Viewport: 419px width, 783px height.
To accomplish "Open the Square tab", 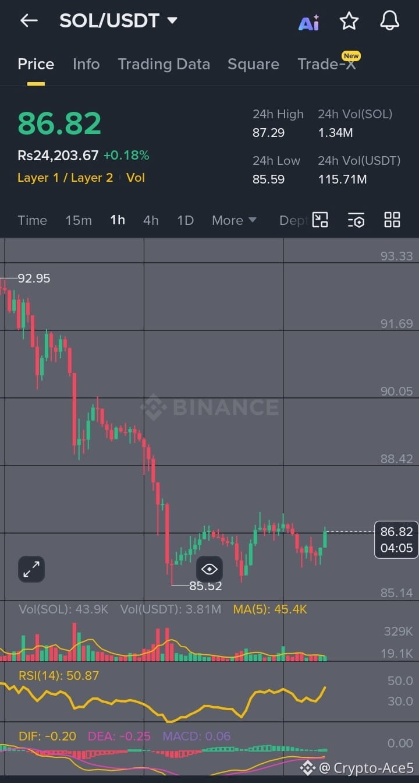I will 253,64.
